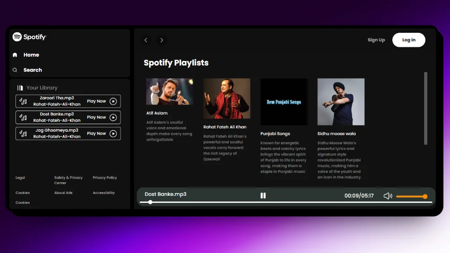The width and height of the screenshot is (450, 253).
Task: Click music note icon for Dost Banke.mp3
Action: (x=23, y=117)
